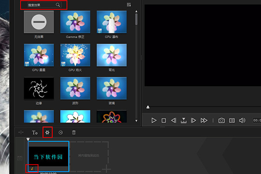Step forward to next frame

pyautogui.click(x=193, y=120)
